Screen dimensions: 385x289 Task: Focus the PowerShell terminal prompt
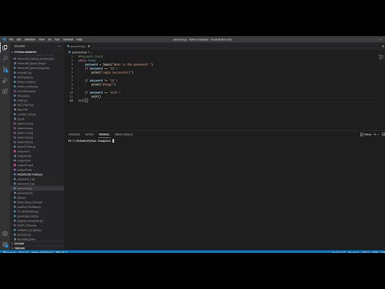pyautogui.click(x=90, y=140)
